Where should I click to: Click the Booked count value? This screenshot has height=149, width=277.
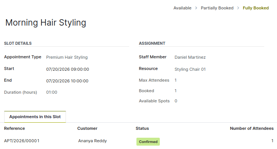point(176,91)
